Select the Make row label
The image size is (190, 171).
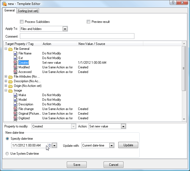coord(22,95)
